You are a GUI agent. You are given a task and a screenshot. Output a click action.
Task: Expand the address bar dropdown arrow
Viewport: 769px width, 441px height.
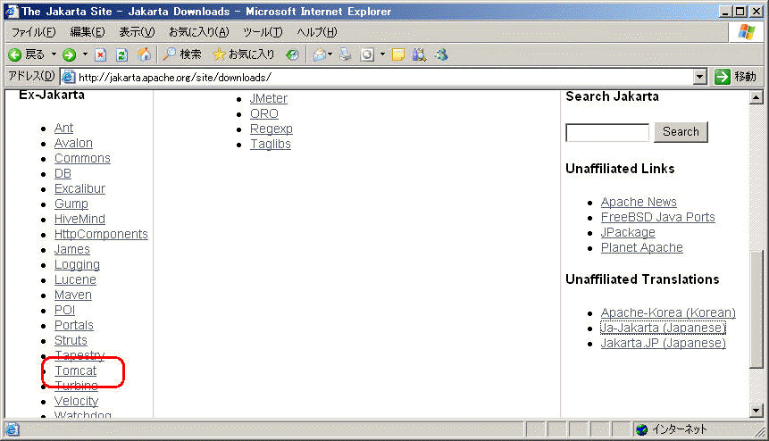click(x=700, y=77)
